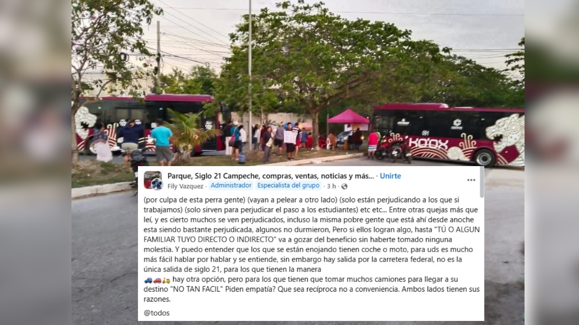Screen dimensions: 579x325
Task: Open the post's three-dot options menu
Action: tap(471, 180)
